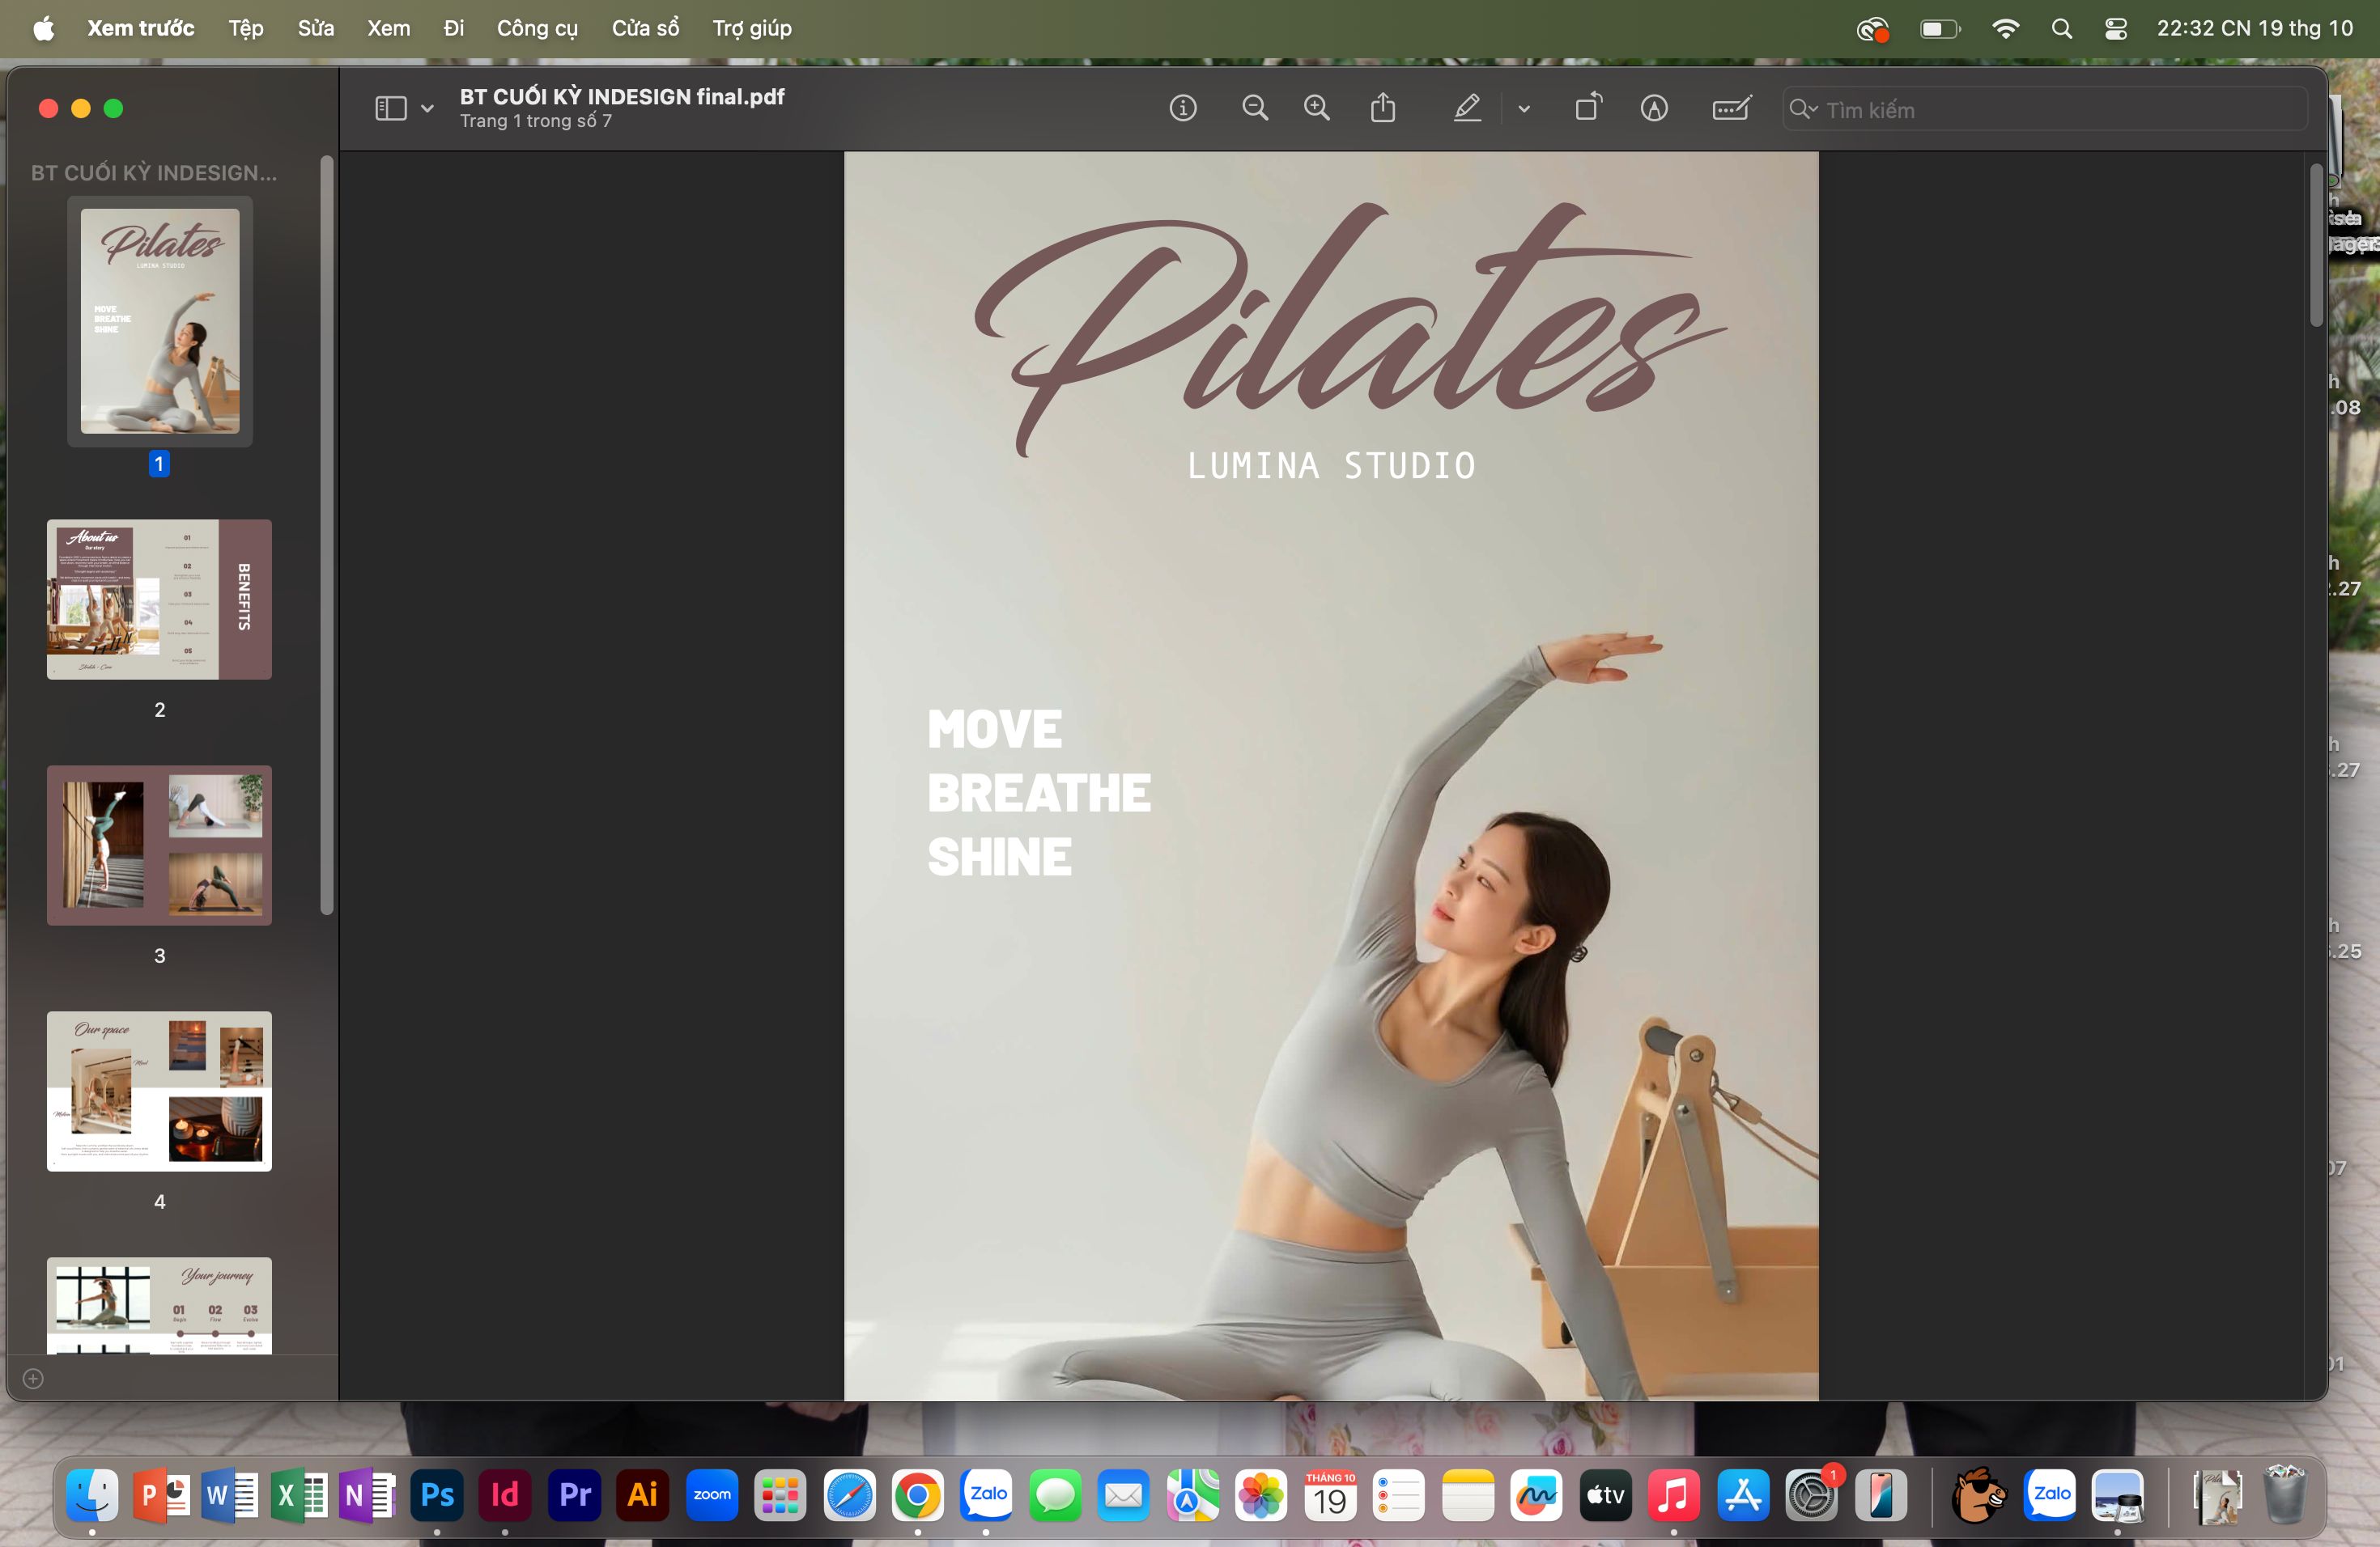Open Control Center in menu bar
Image resolution: width=2380 pixels, height=1547 pixels.
click(x=2115, y=28)
